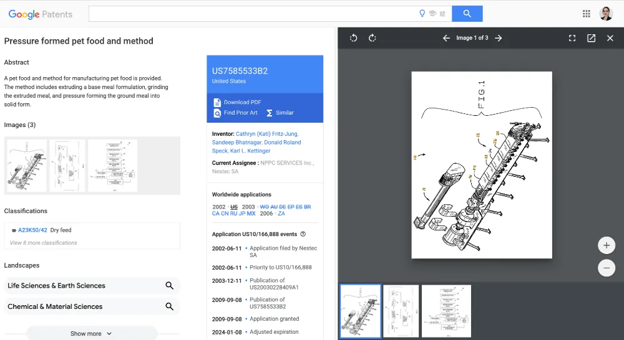Open third flowchart thumbnail in Images section
This screenshot has width=624, height=340.
coord(112,166)
